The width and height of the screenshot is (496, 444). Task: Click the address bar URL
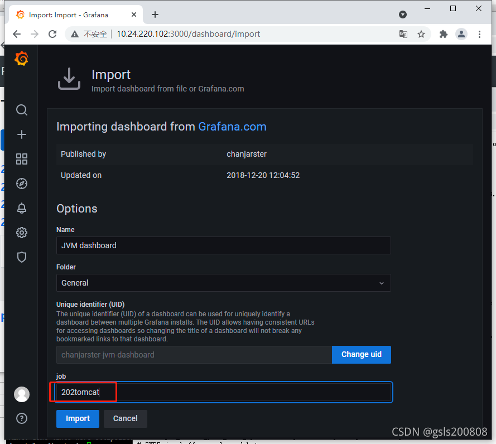click(x=188, y=34)
